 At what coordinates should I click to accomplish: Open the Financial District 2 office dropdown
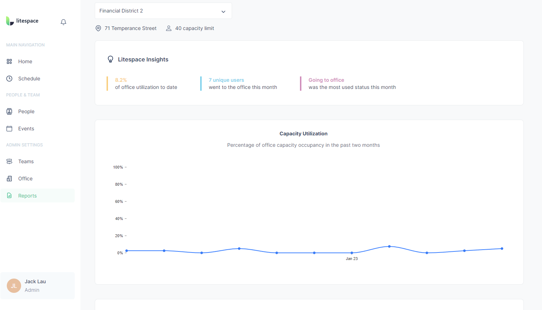pyautogui.click(x=163, y=11)
